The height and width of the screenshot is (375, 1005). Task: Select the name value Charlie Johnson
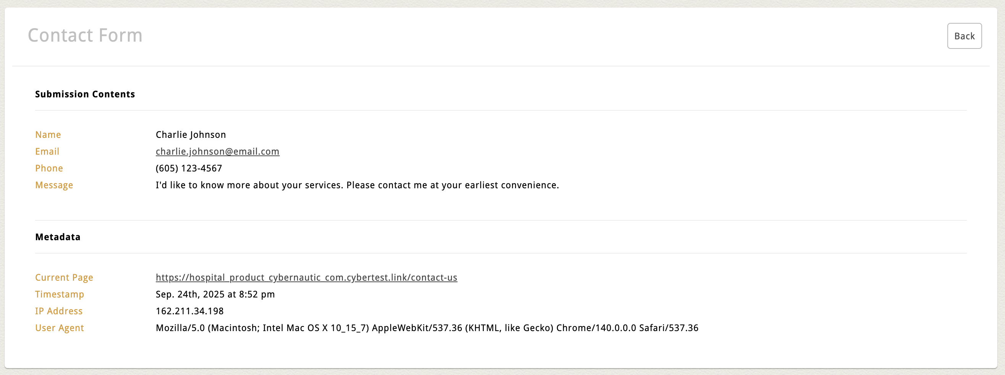point(191,135)
